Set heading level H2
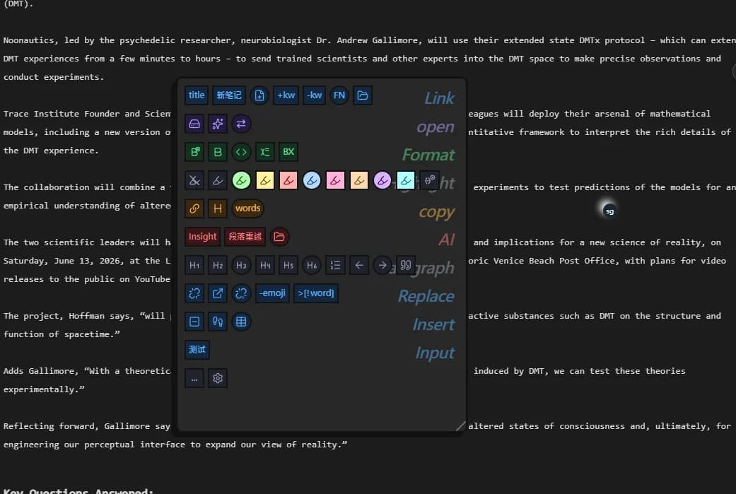The width and height of the screenshot is (736, 494). point(218,265)
